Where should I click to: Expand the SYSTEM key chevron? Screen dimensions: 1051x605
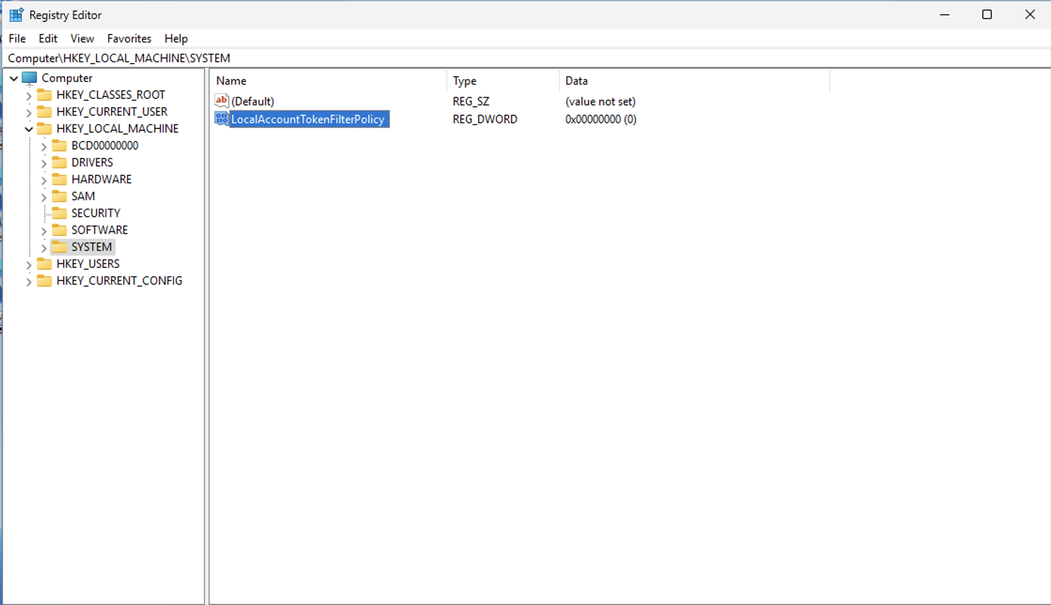(44, 248)
